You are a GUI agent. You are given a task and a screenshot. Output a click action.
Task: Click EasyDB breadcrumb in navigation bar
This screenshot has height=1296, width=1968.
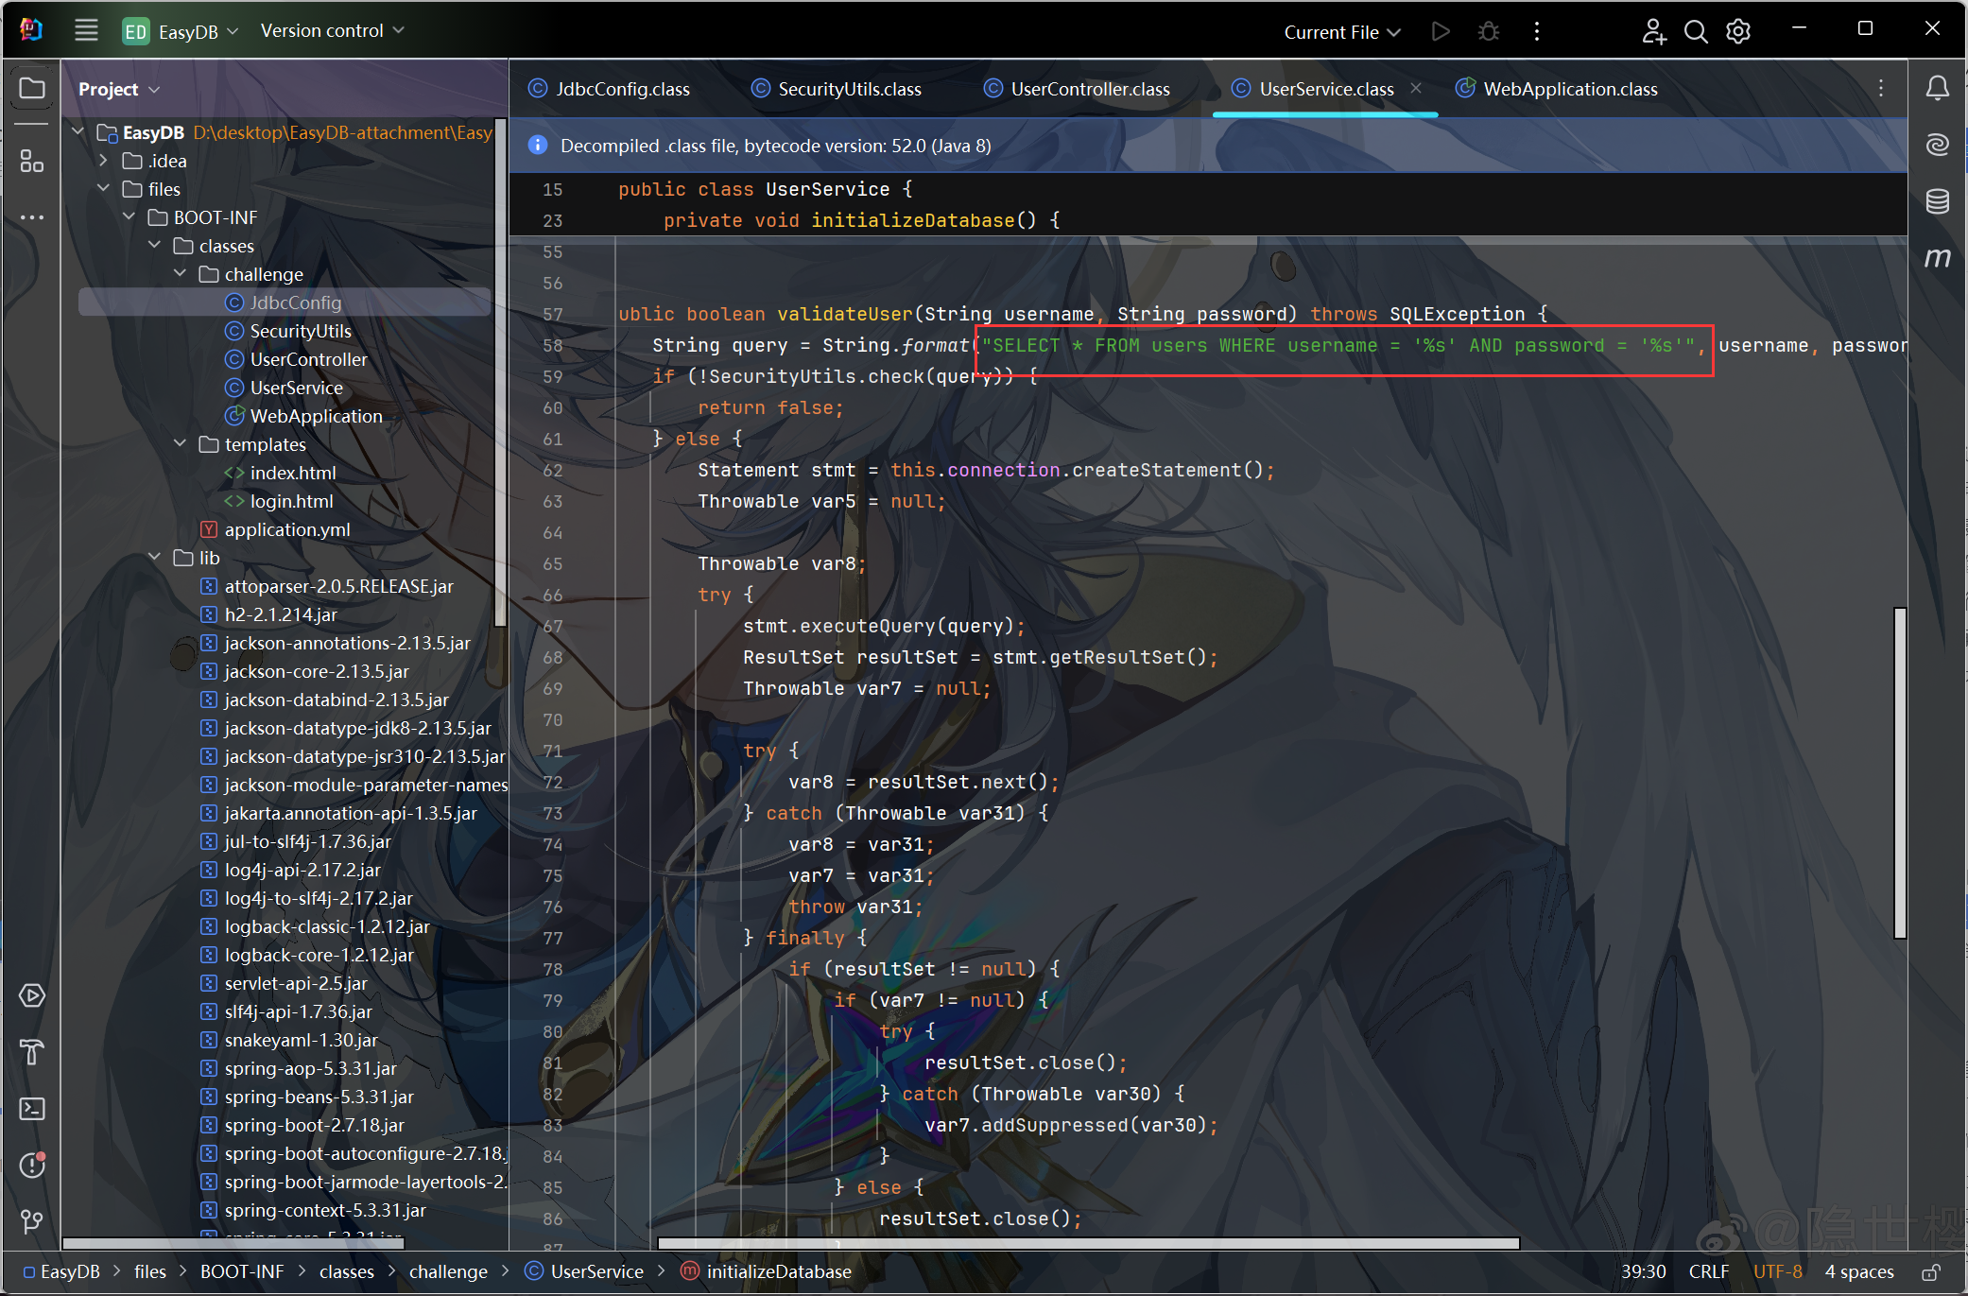coord(62,1271)
